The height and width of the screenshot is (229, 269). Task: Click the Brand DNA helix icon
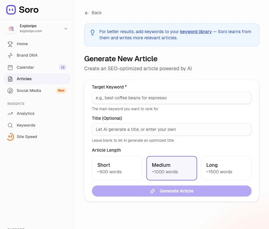pos(10,55)
